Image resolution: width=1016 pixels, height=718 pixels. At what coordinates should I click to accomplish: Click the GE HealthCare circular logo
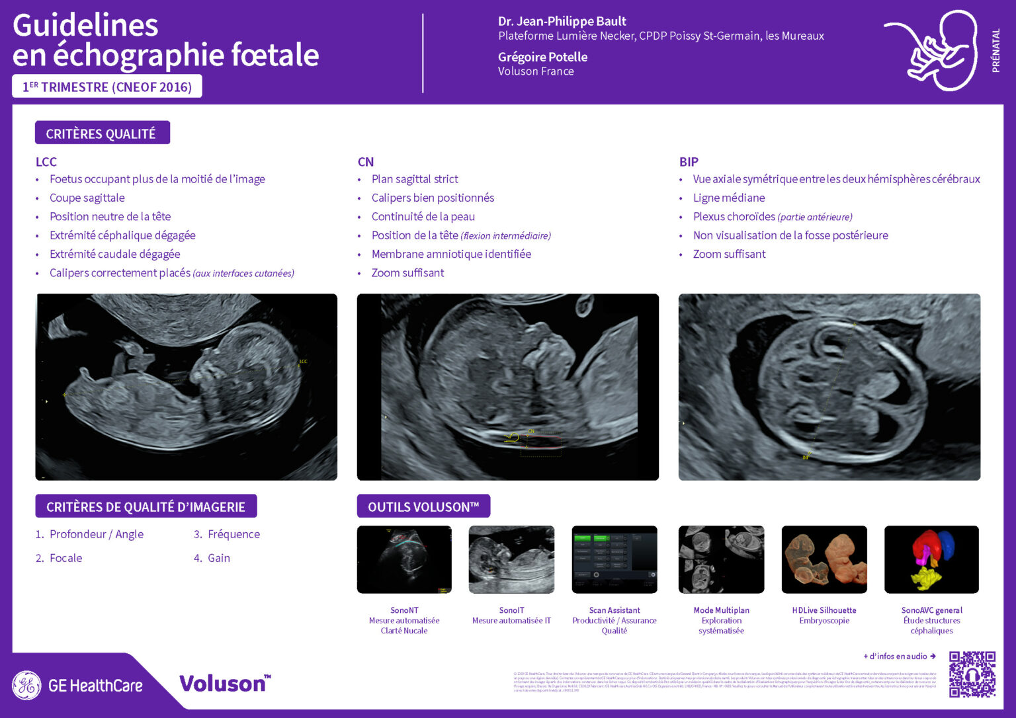[x=27, y=685]
